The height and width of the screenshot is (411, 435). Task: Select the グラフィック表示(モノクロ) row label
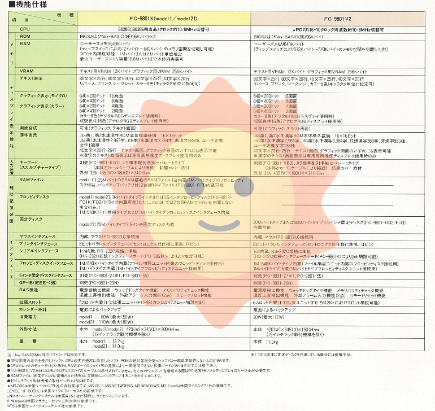(x=43, y=95)
